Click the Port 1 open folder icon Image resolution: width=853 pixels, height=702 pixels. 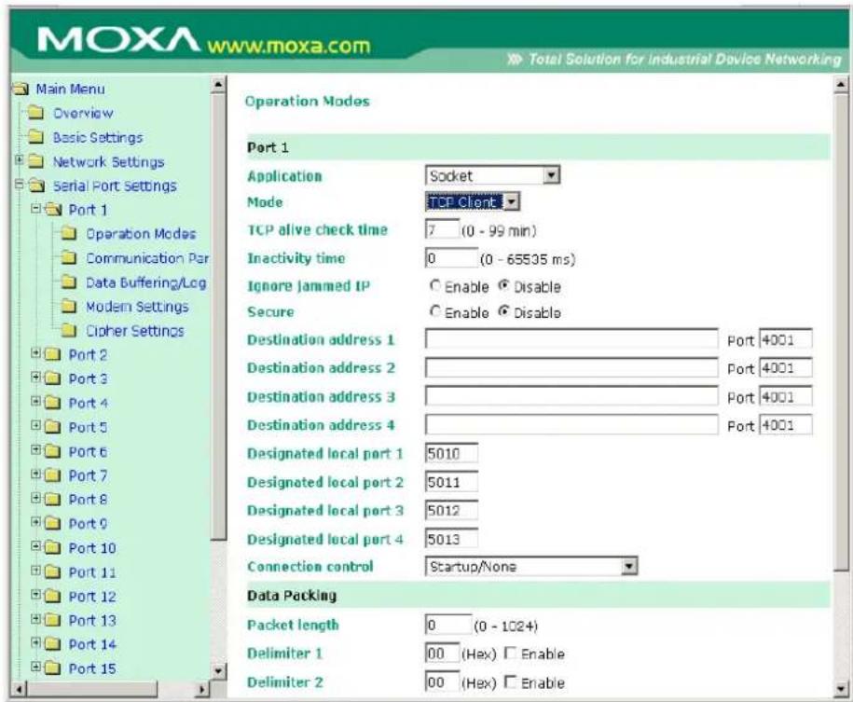[x=53, y=210]
